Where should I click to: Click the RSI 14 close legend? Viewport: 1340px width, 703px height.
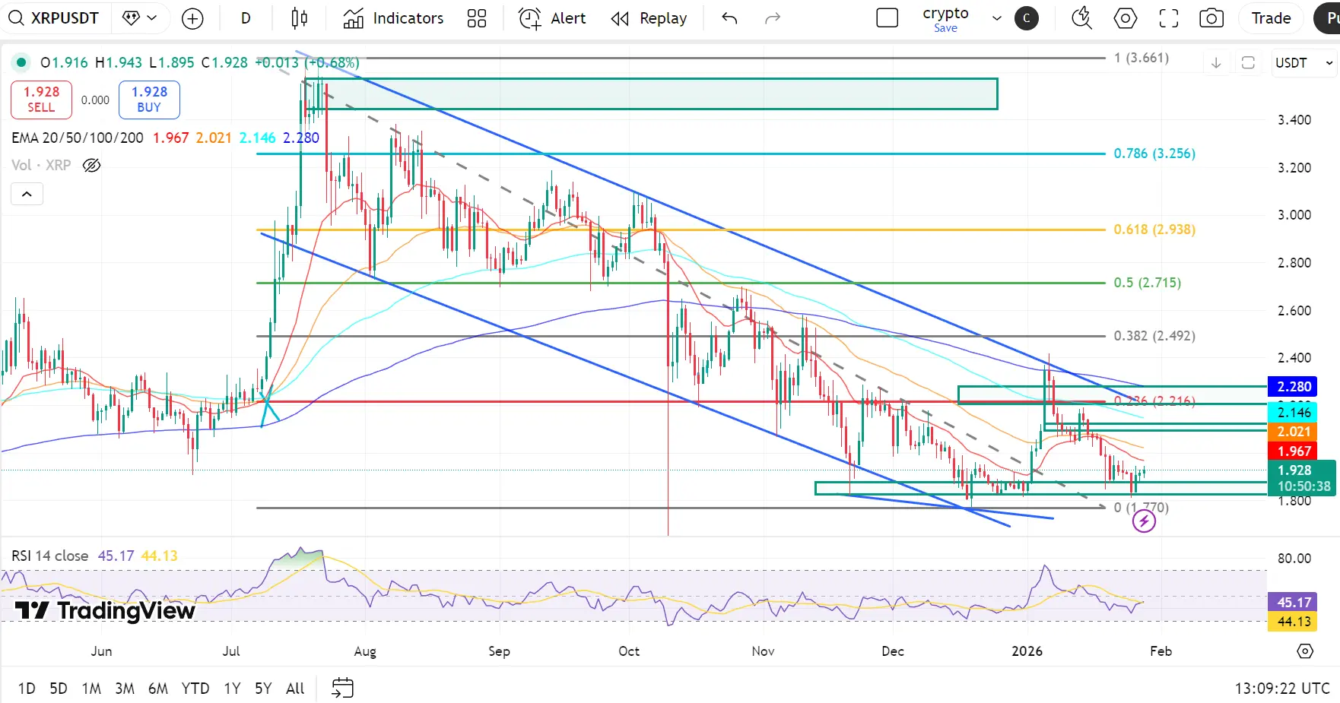tap(49, 556)
